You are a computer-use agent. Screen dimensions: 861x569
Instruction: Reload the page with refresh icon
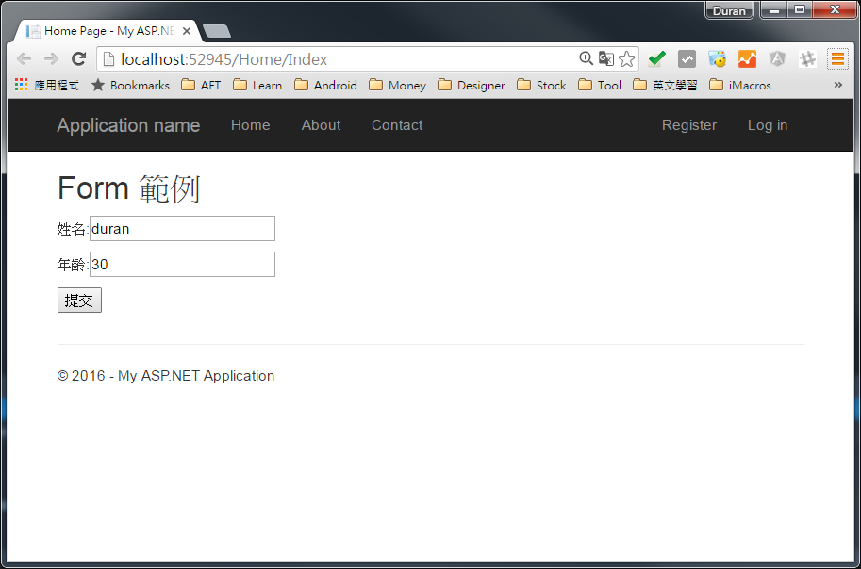(79, 58)
